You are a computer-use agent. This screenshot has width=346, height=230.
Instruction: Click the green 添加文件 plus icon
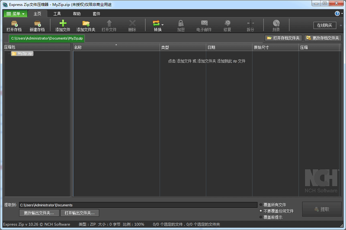63,23
